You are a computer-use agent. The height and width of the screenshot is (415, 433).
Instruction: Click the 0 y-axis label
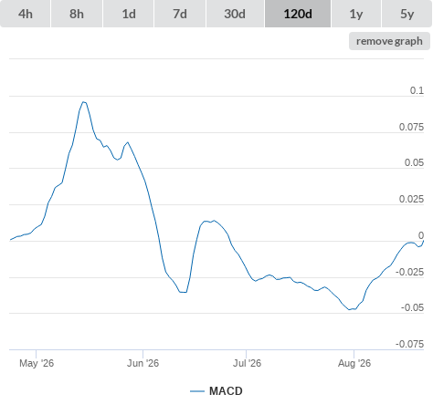[x=421, y=235]
